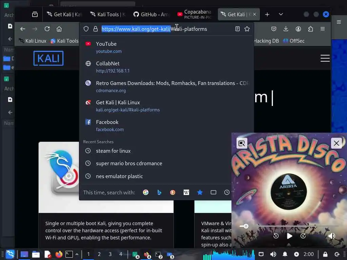Rewind video five seconds
Screen dimensions: 347x260
pyautogui.click(x=276, y=236)
